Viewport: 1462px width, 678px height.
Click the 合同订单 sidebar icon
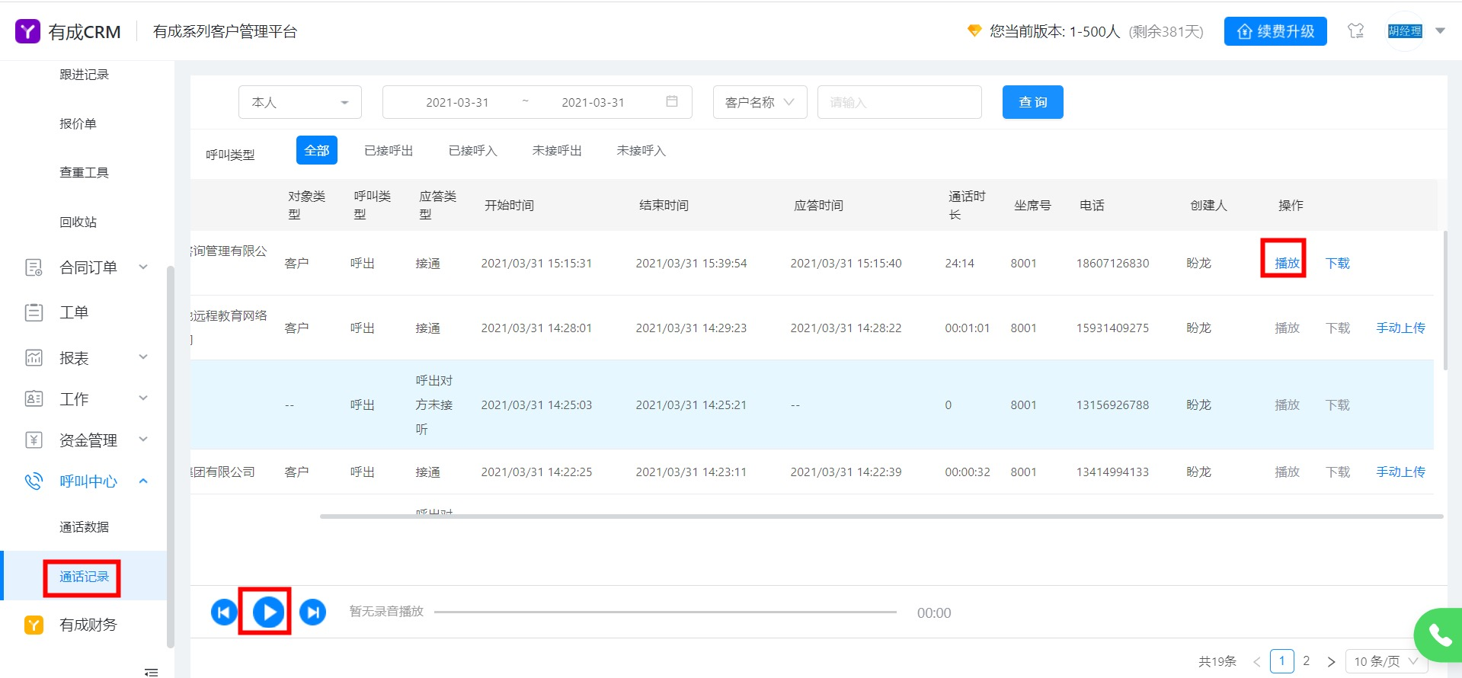click(34, 267)
